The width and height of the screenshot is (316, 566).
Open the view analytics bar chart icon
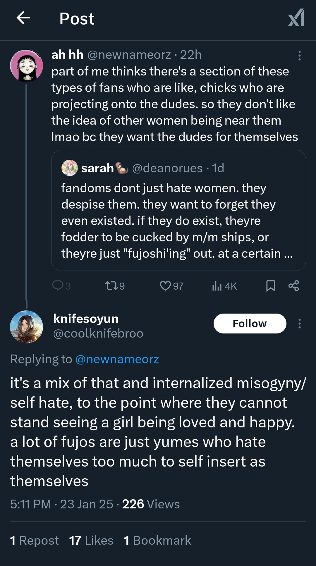click(217, 285)
